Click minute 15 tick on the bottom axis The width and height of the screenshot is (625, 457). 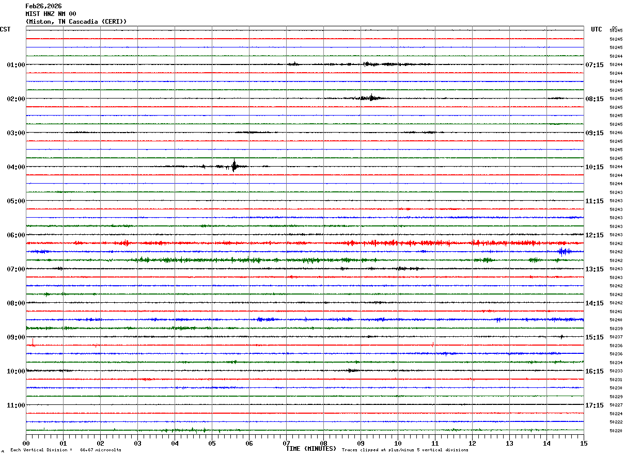click(x=584, y=443)
